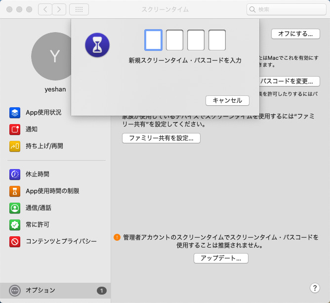Select the オプション sidebar row
330x303 pixels.
(x=55, y=291)
